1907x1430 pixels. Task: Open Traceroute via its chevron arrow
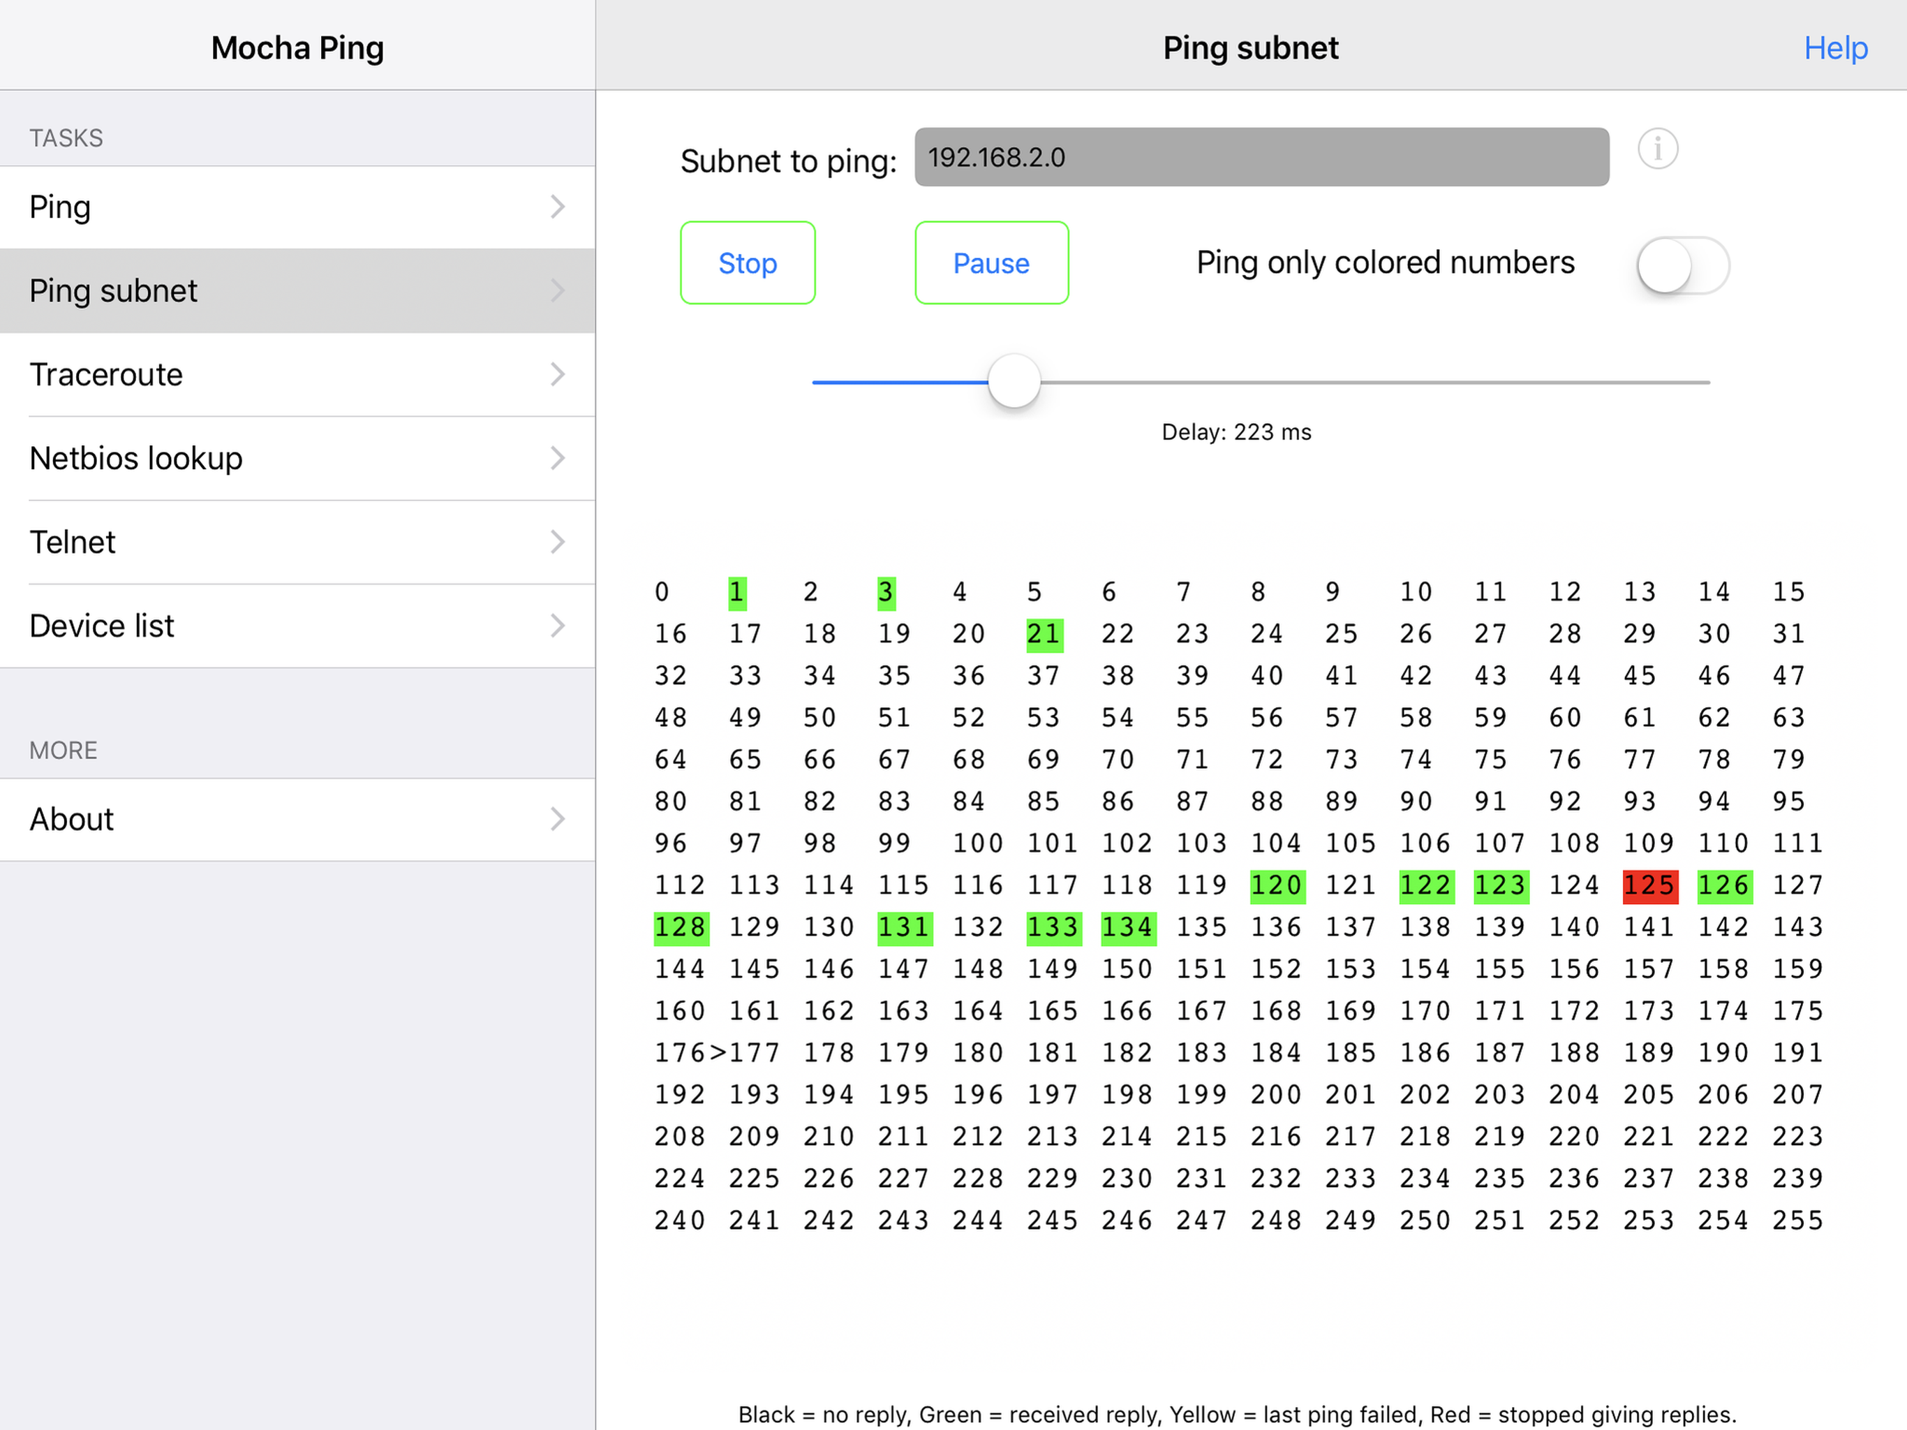557,374
